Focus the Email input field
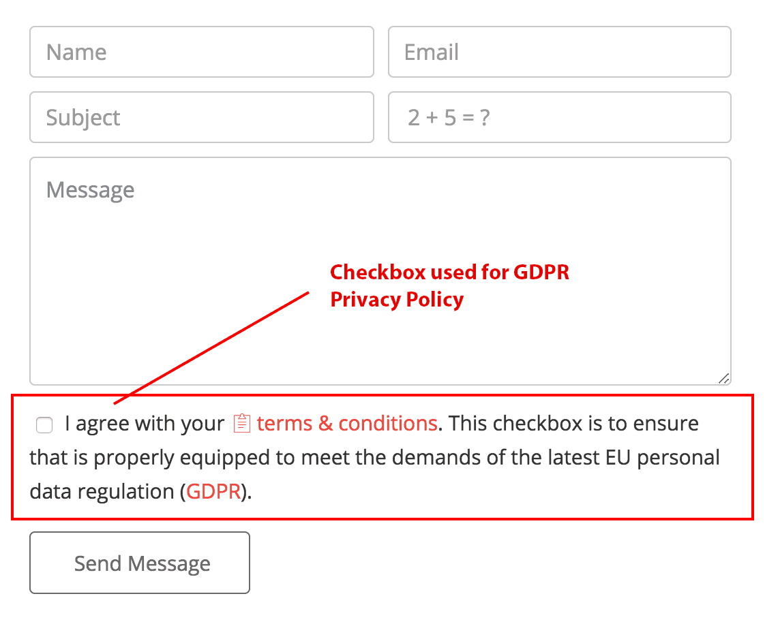 559,52
